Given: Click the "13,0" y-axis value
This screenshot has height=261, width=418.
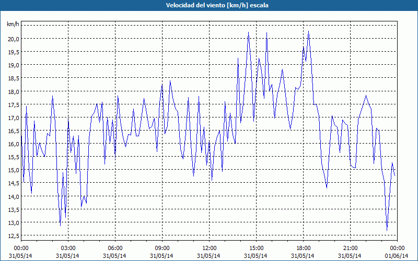Looking at the screenshot, I should 14,222.
